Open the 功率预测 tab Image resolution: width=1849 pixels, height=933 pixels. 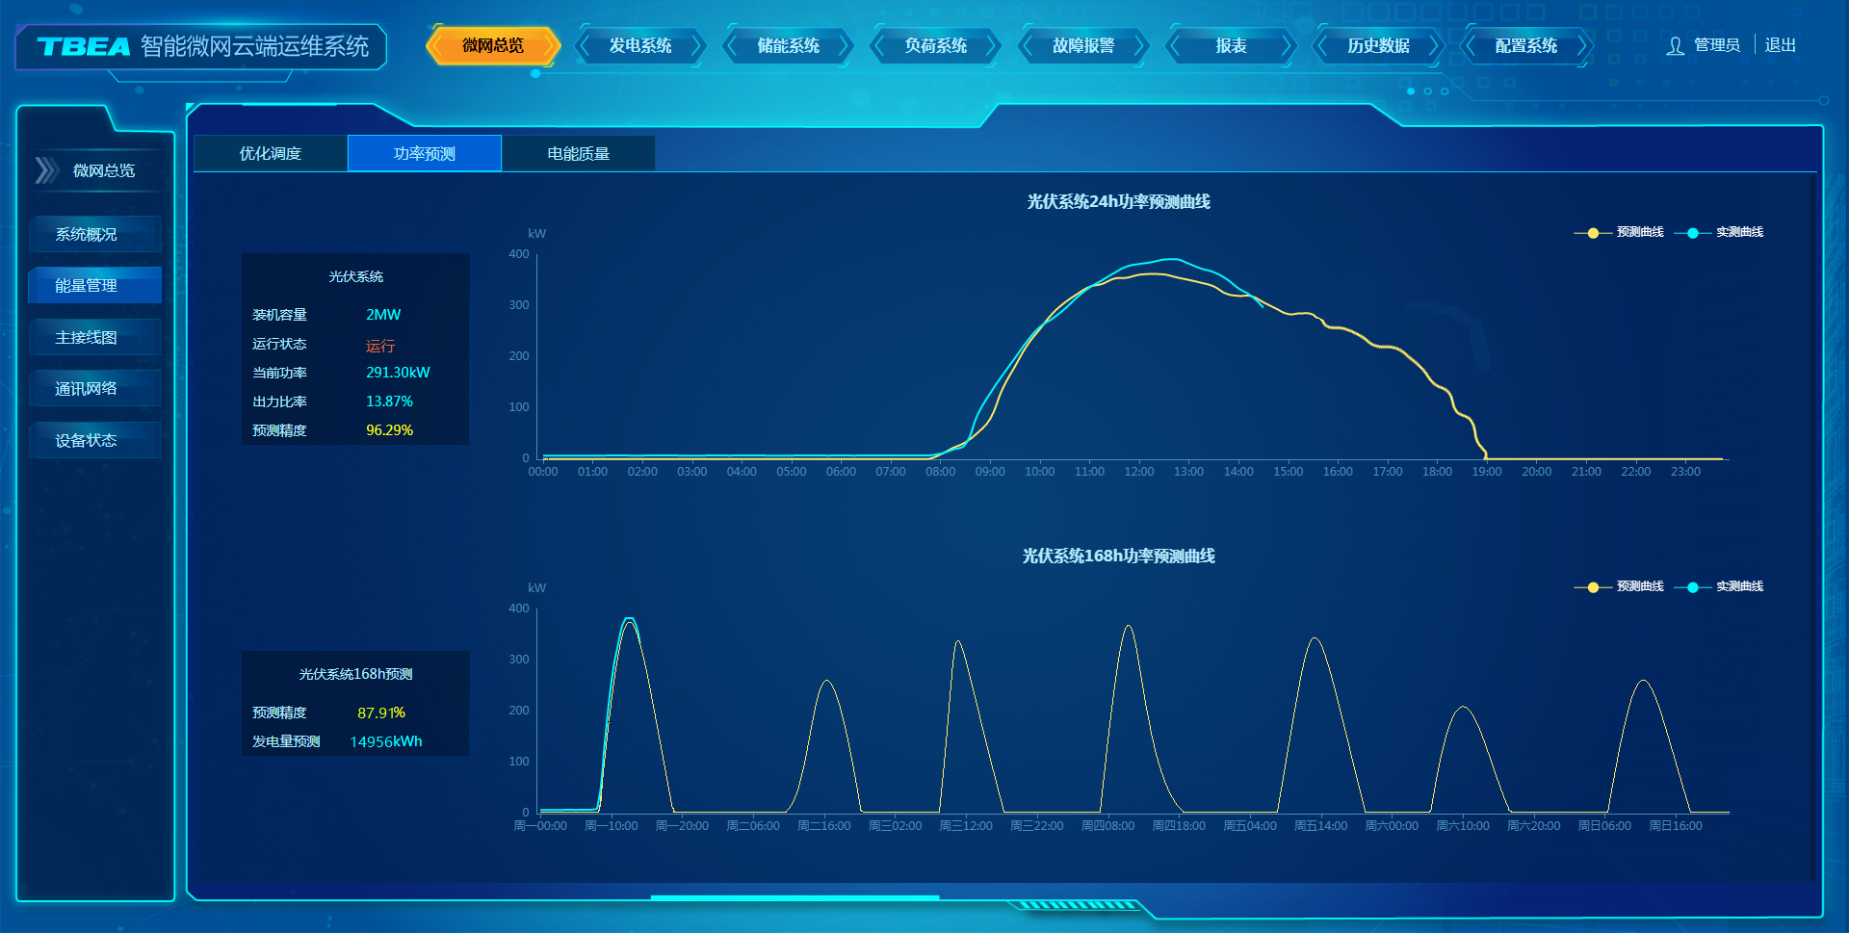tap(425, 153)
